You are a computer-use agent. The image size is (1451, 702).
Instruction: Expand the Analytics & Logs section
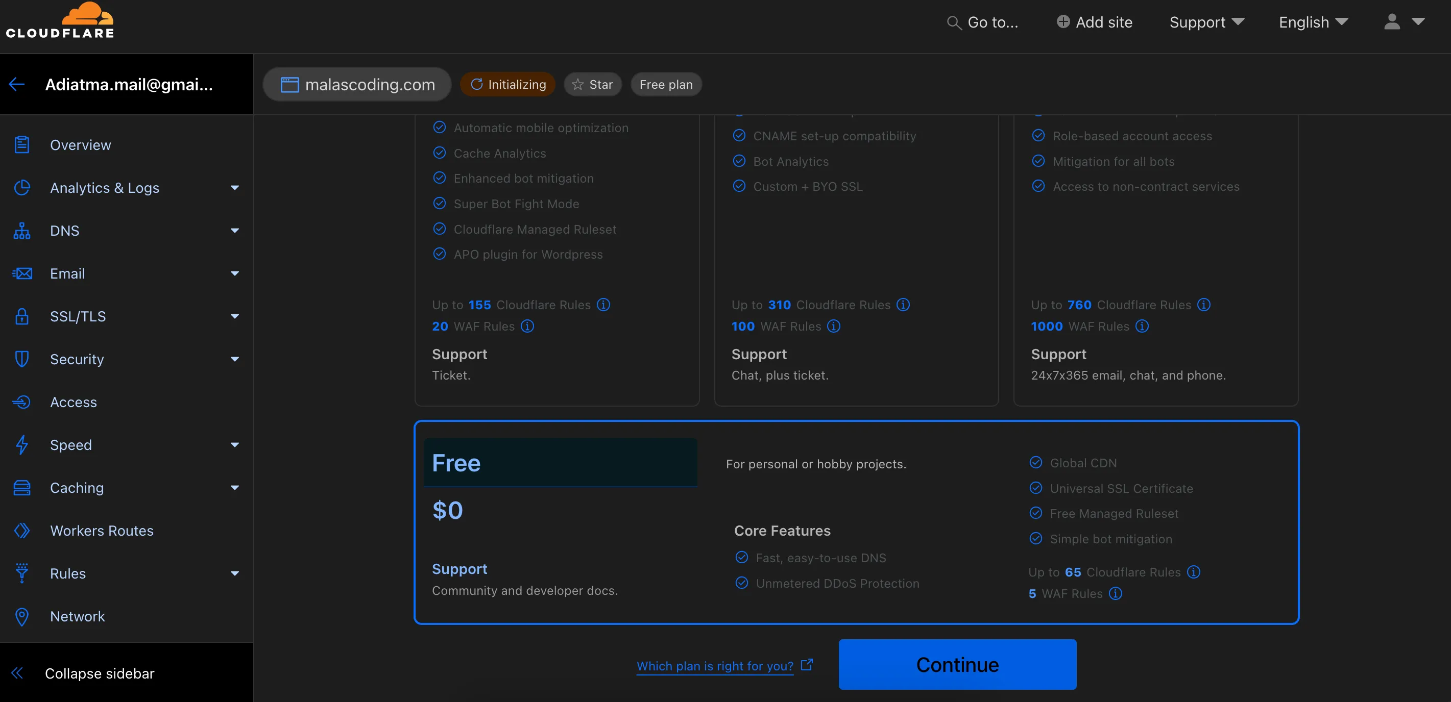(x=235, y=188)
